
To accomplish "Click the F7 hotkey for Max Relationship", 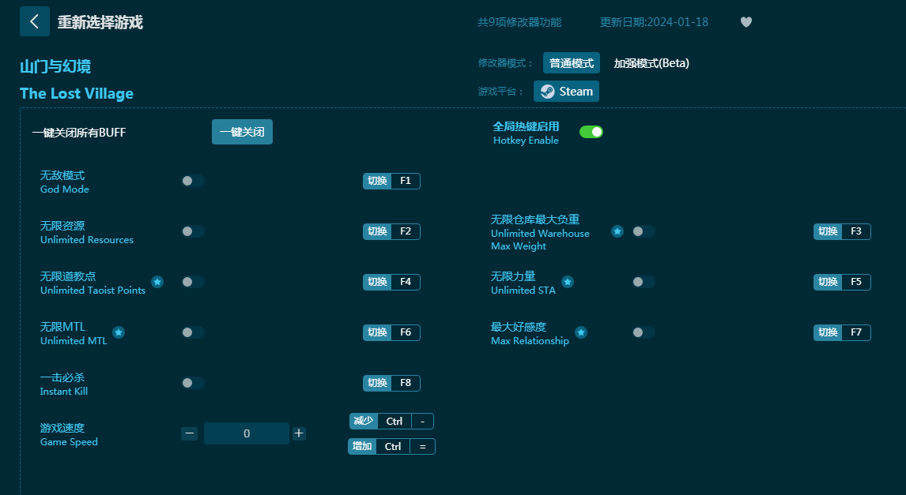I will tap(855, 332).
